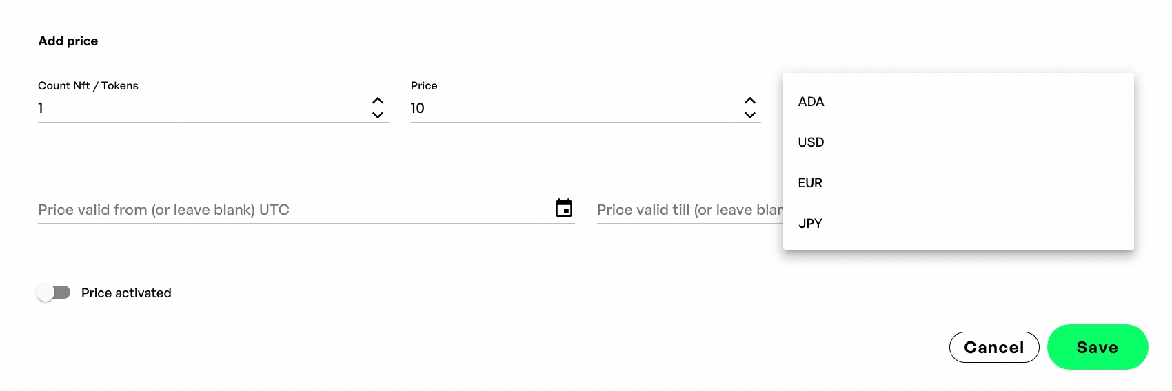Viewport: 1172px width, 391px height.
Task: Increase the Count Nft / Tokens value
Action: coord(378,101)
